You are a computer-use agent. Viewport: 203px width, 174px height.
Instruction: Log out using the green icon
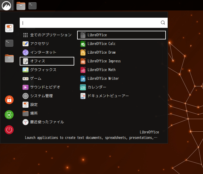point(9,115)
